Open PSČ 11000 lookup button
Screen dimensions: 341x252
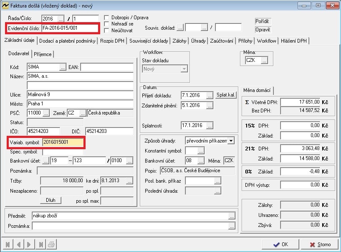click(46, 113)
